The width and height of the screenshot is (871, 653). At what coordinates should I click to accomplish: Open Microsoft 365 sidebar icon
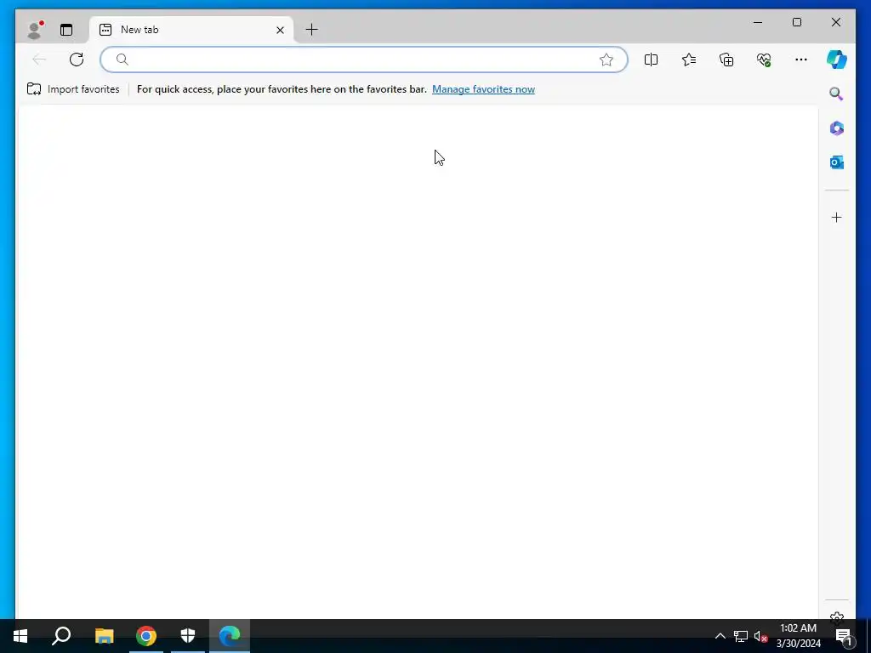click(x=837, y=128)
